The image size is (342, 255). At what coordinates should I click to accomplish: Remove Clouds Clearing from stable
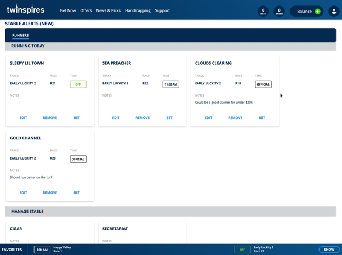[235, 118]
